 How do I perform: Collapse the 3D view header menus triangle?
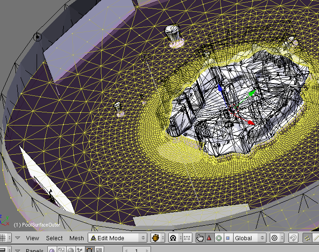17,238
